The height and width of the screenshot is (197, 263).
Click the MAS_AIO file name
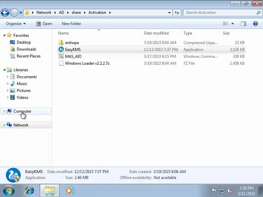click(73, 56)
